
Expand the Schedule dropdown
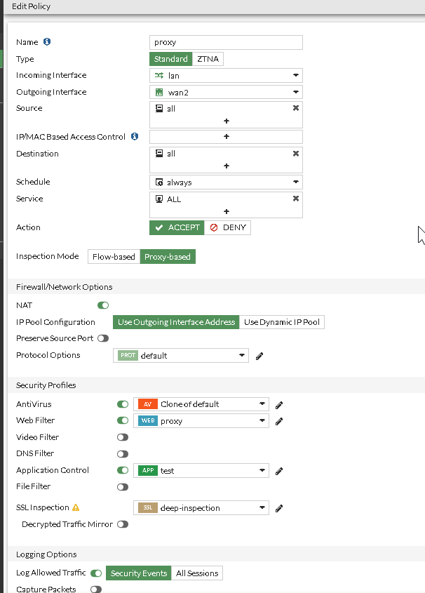(226, 182)
